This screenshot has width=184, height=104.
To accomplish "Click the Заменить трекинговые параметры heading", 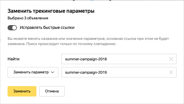I will pos(51,11).
